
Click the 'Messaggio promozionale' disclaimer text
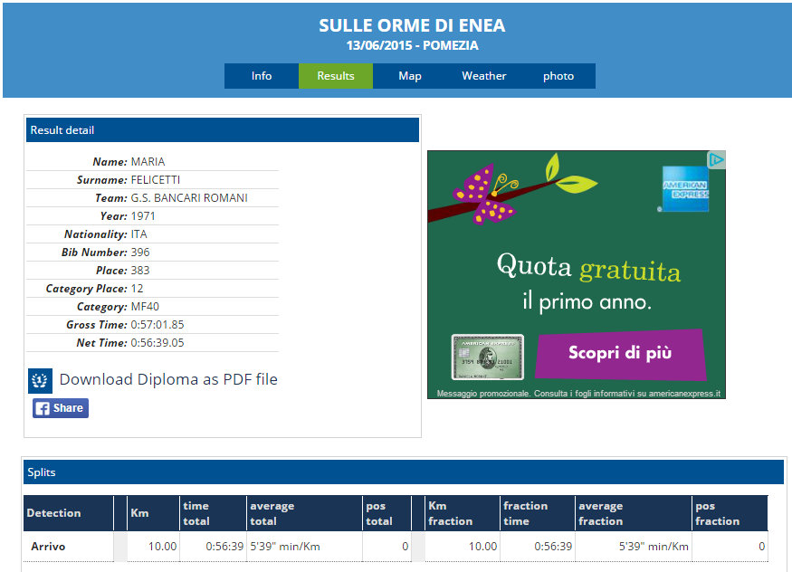pyautogui.click(x=578, y=394)
